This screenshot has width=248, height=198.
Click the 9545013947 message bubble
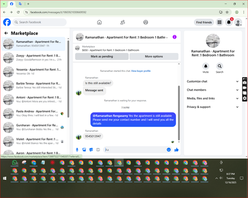point(93,136)
